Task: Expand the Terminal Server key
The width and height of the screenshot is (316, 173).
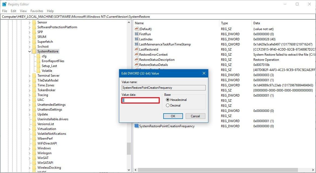Action: point(30,75)
